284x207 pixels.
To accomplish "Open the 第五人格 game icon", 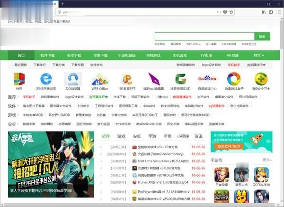I will point(241,175).
